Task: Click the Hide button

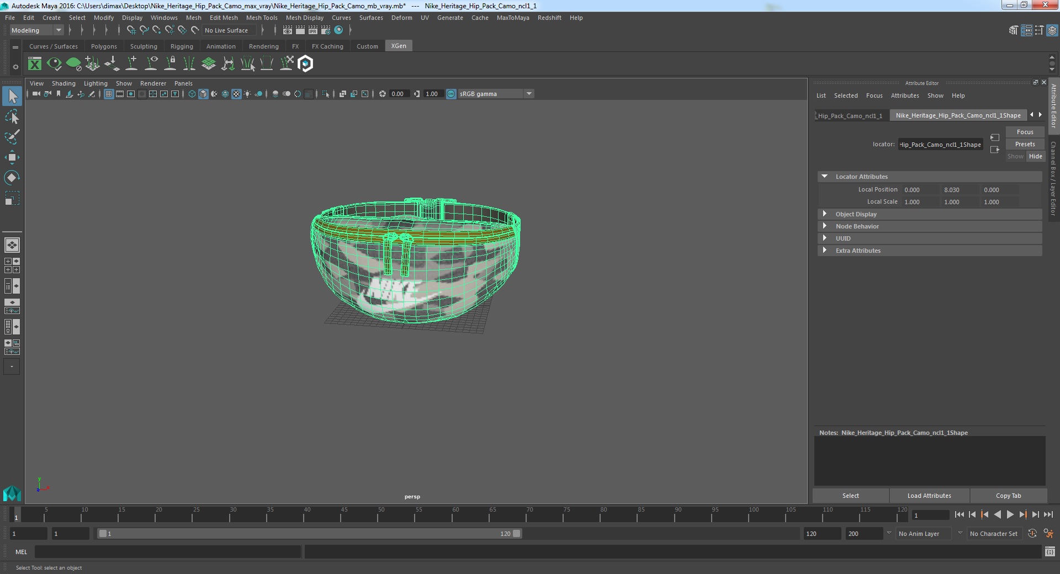Action: [x=1035, y=156]
